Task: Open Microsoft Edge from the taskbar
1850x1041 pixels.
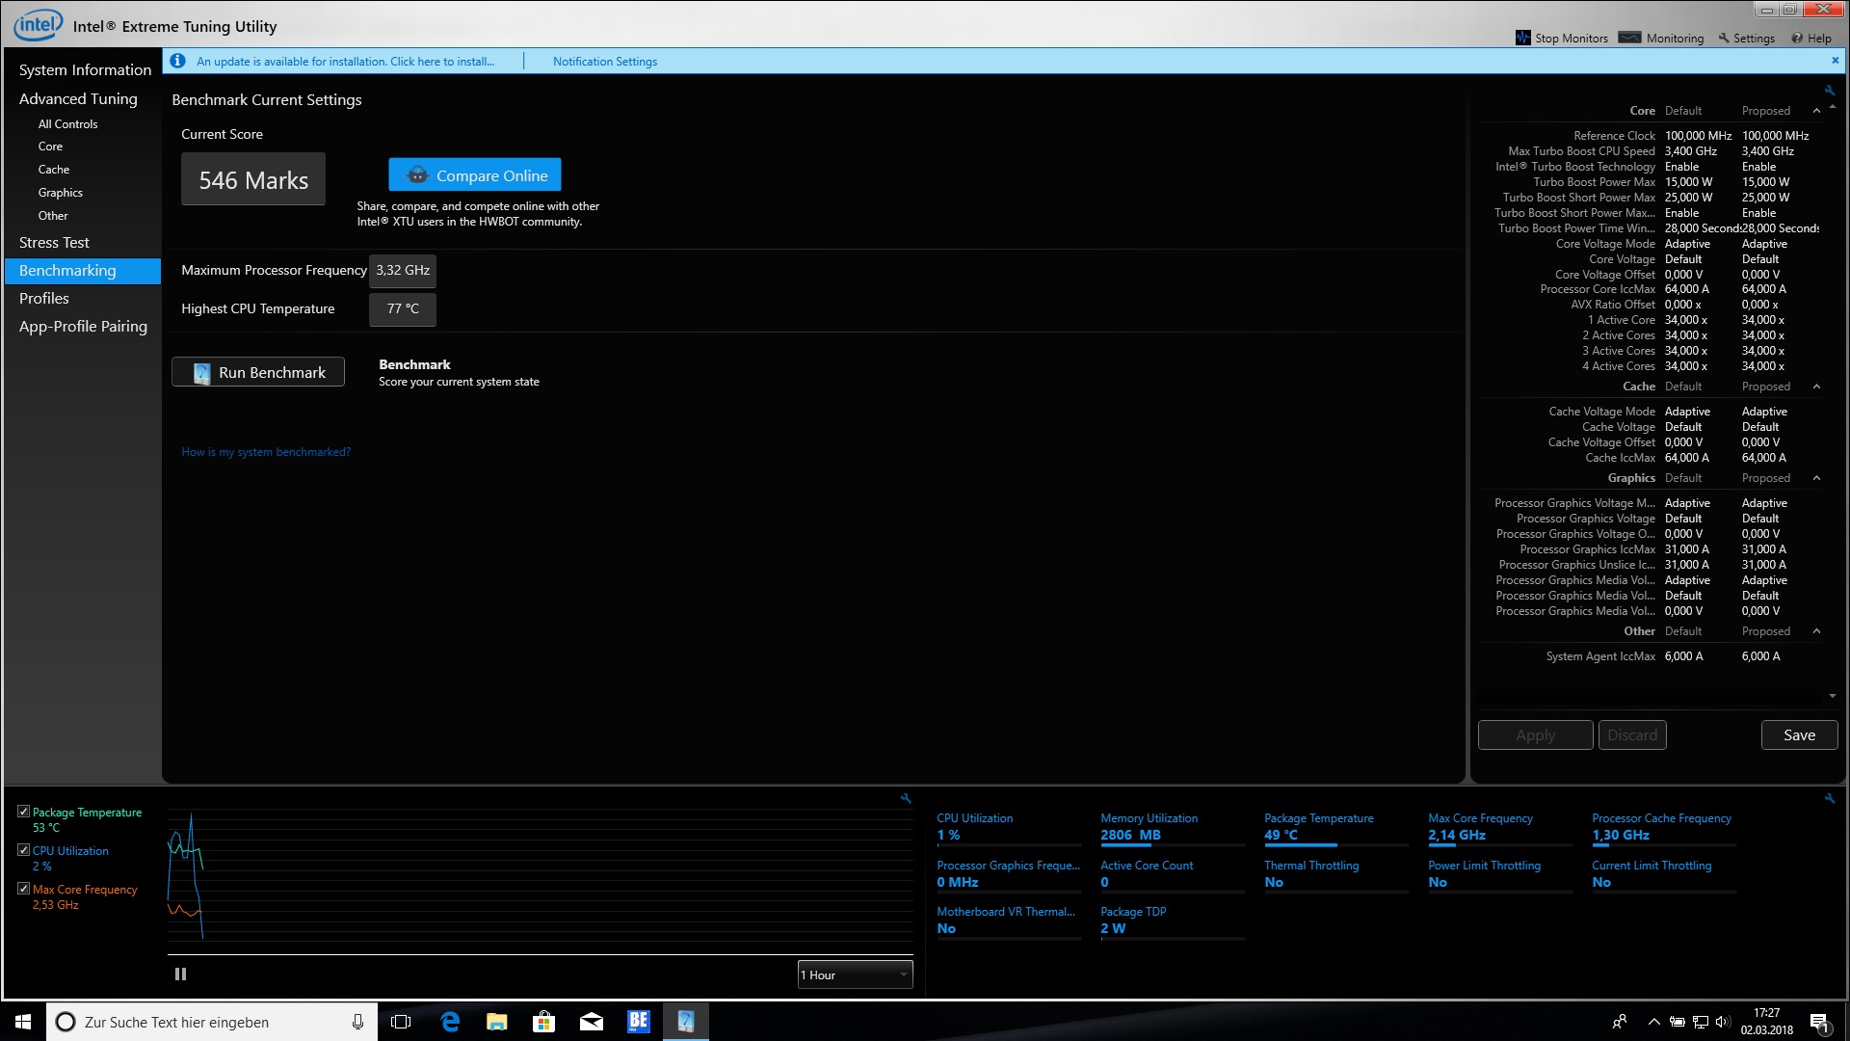Action: point(450,1022)
